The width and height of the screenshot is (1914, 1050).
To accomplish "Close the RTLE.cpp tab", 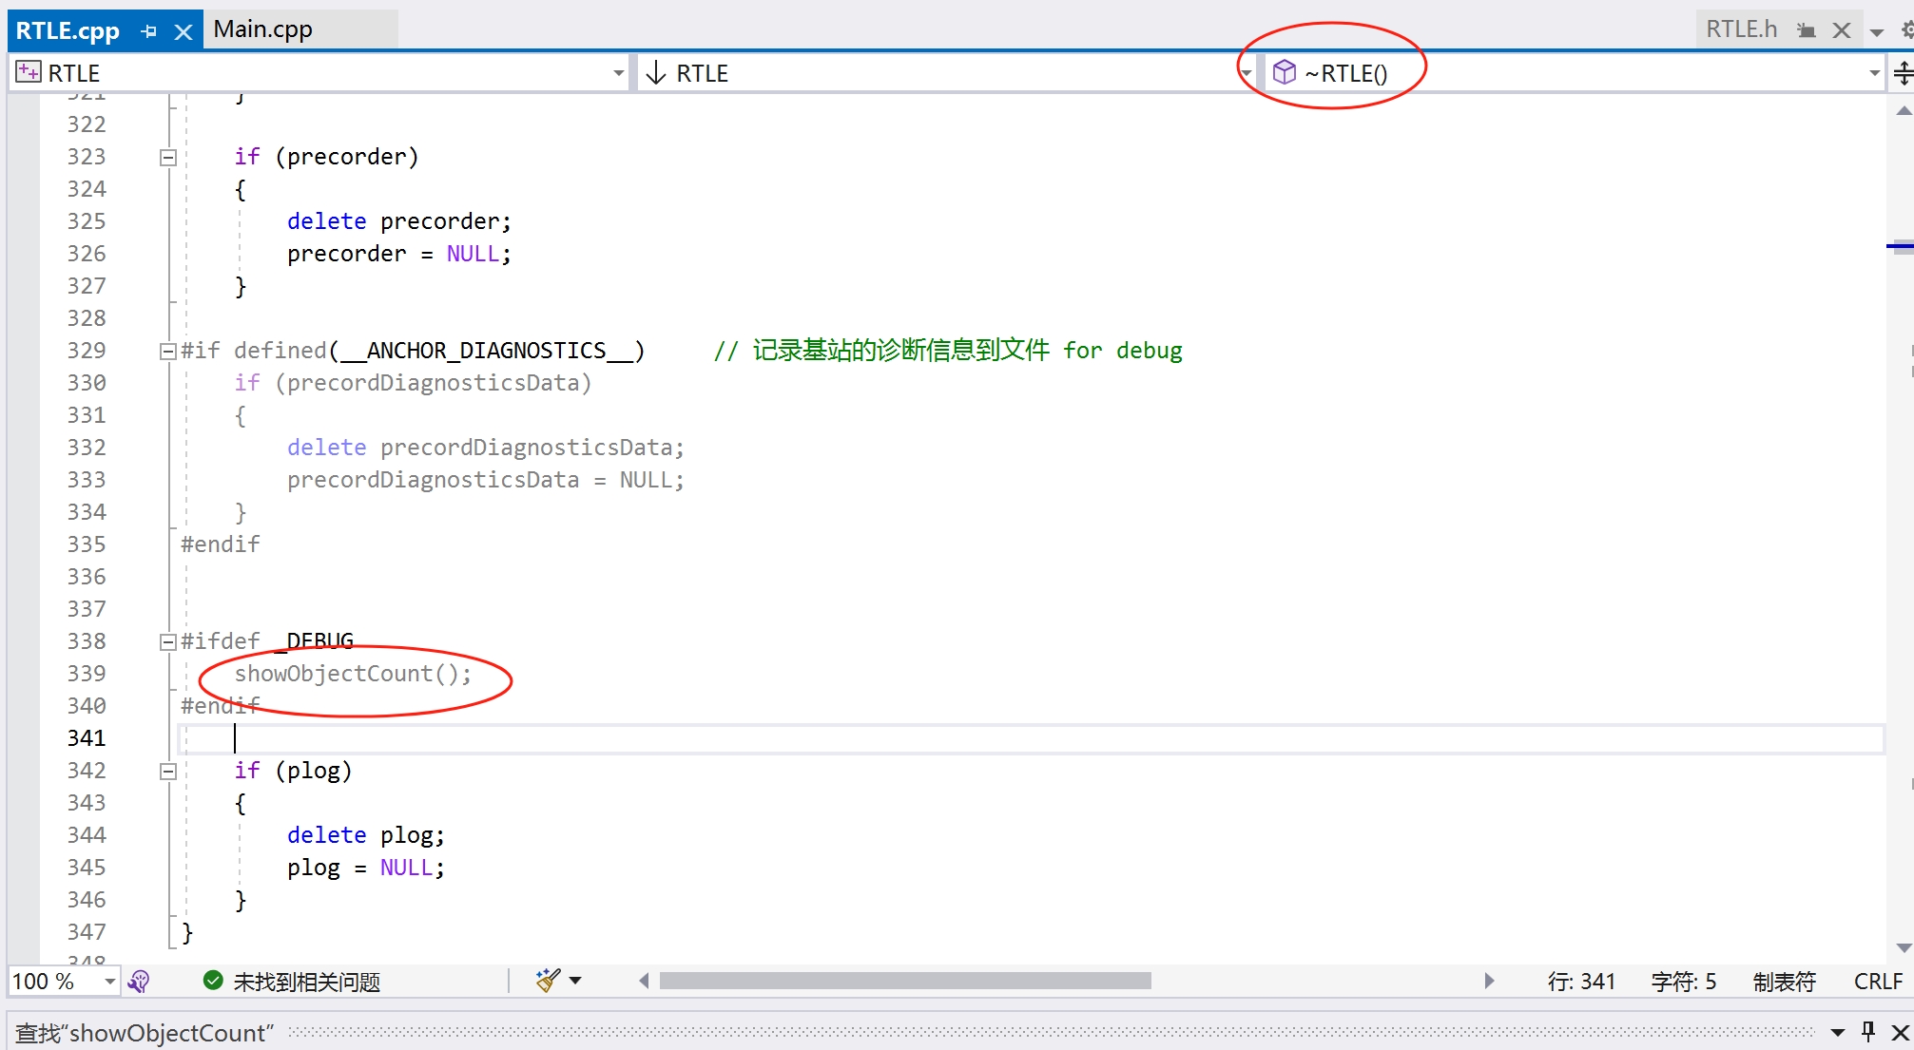I will (x=184, y=32).
